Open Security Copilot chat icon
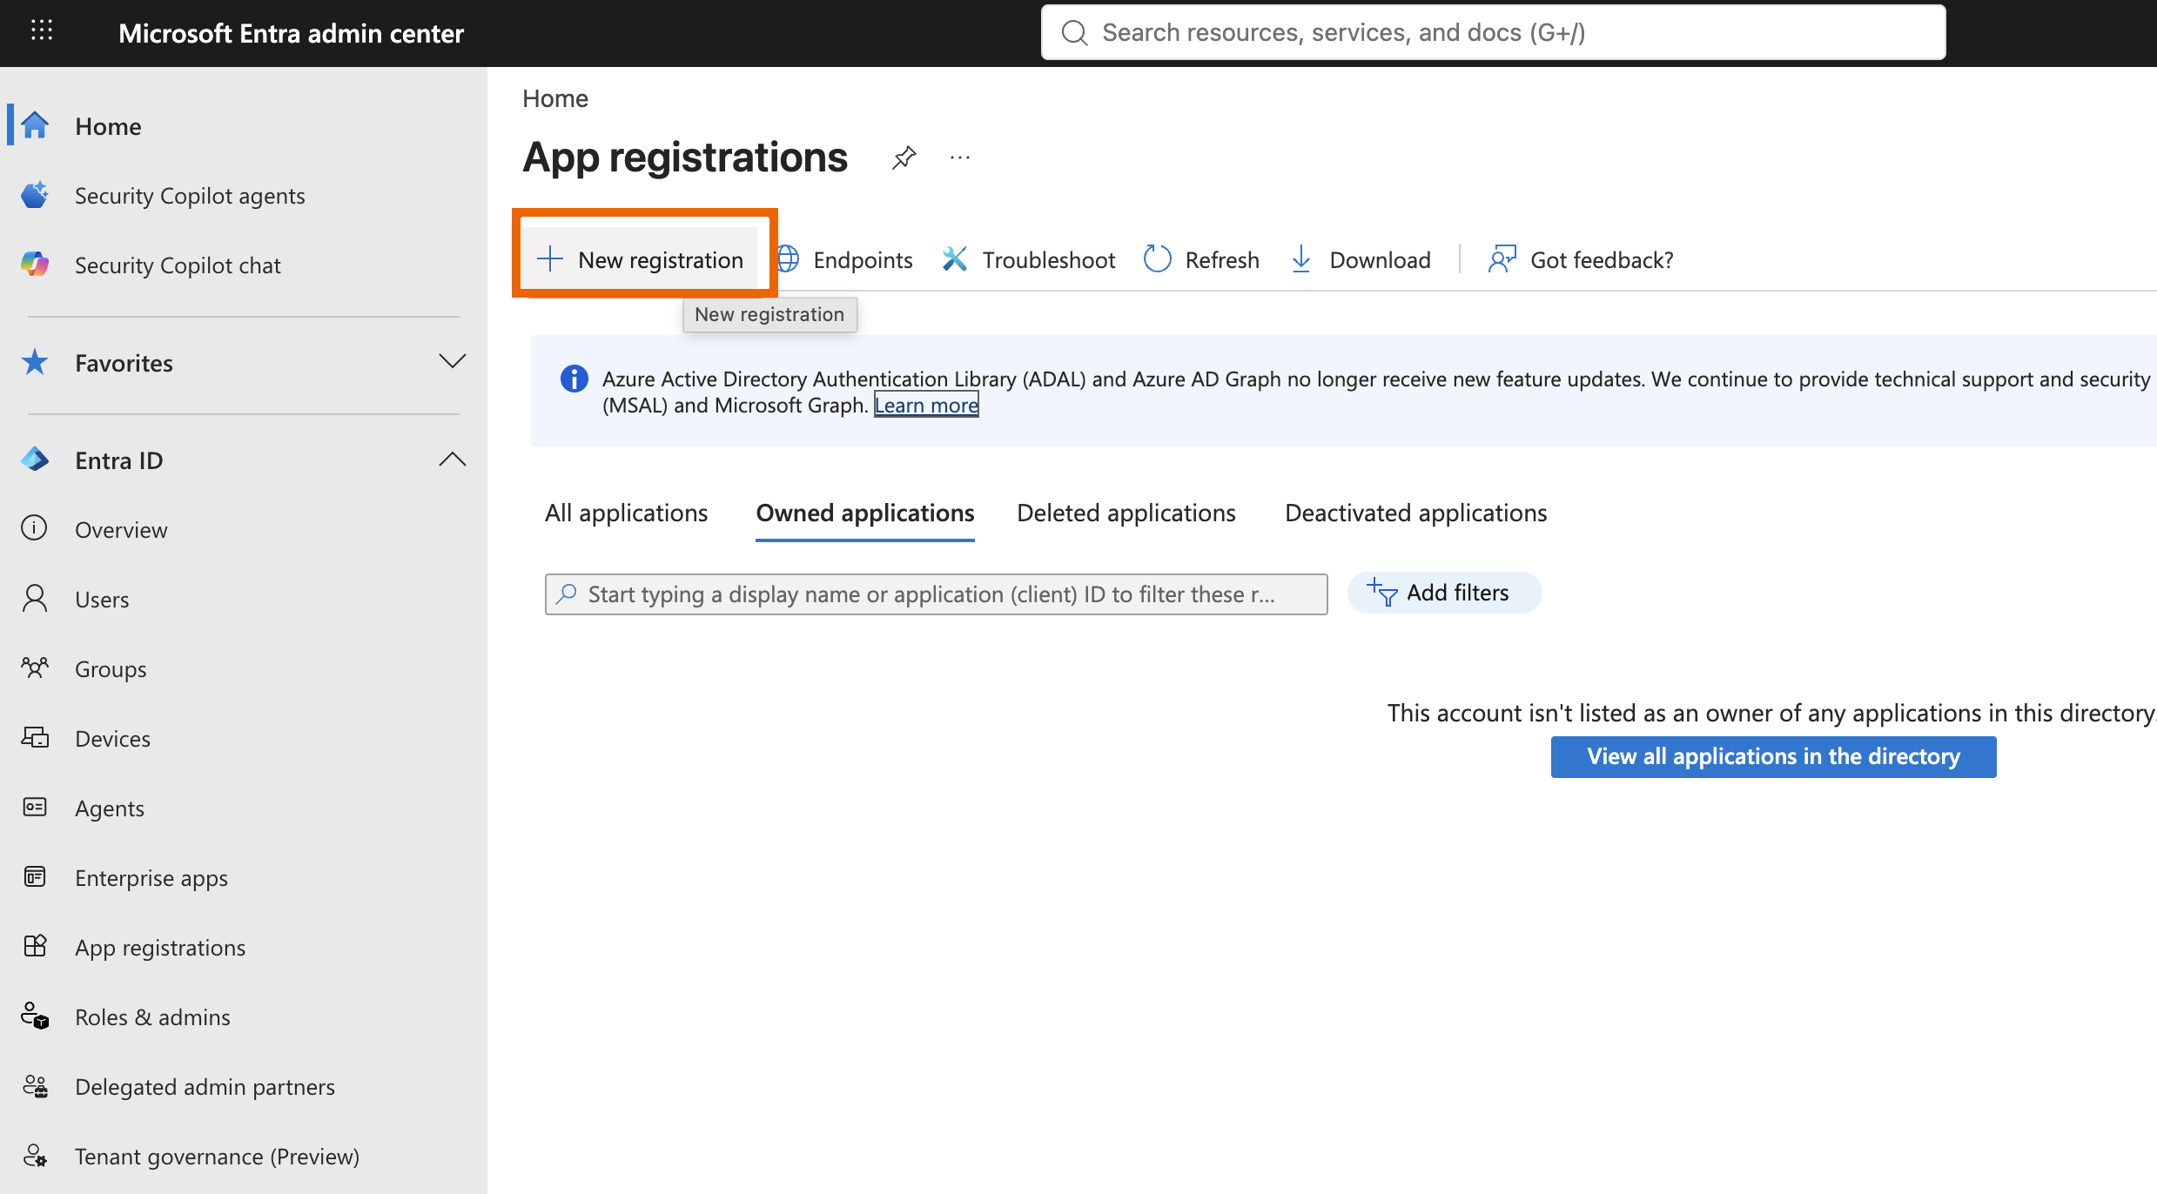 pyautogui.click(x=35, y=265)
